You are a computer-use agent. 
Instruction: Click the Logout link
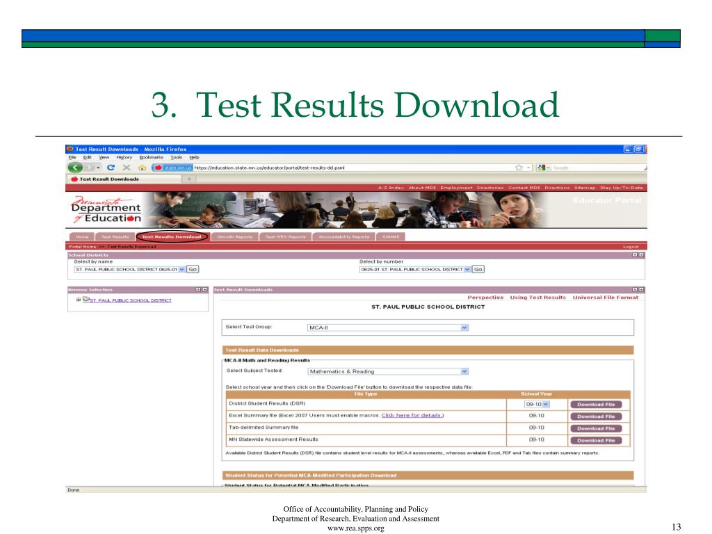pos(631,247)
